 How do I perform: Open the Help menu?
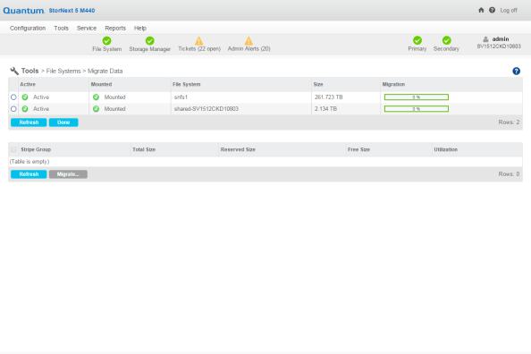tap(139, 28)
